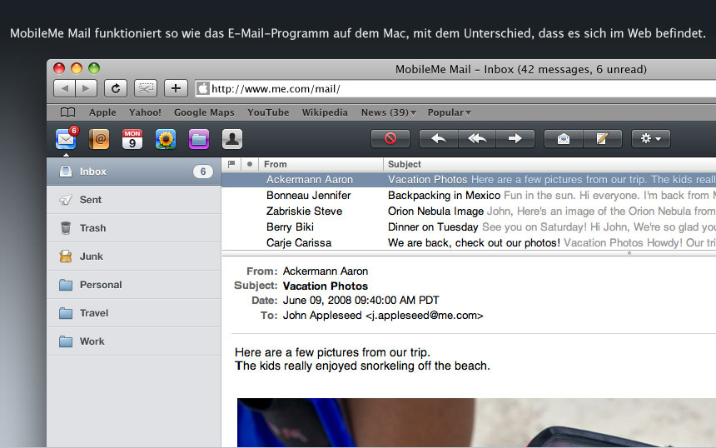Open the Google Maps bookmark

tap(204, 112)
